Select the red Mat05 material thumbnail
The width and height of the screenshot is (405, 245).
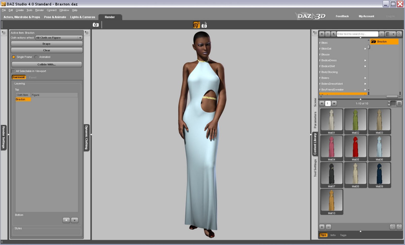pos(355,147)
